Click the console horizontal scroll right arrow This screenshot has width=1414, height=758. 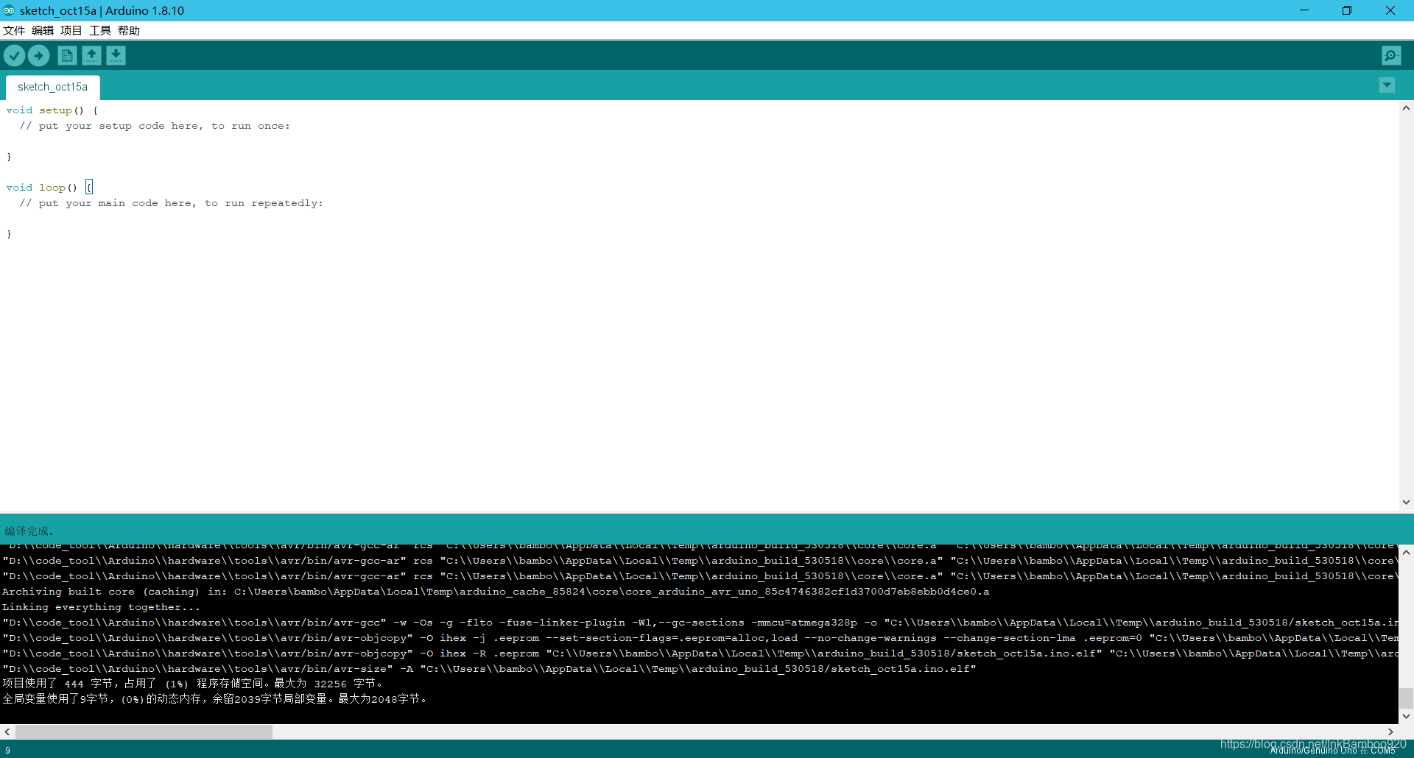click(x=1390, y=732)
